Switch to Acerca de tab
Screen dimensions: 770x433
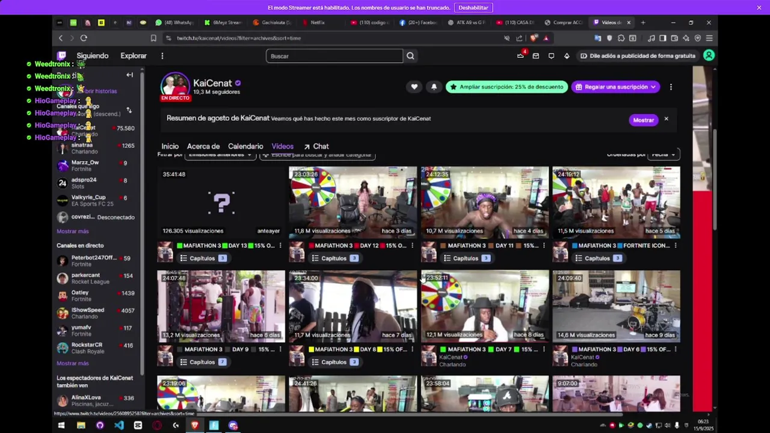coord(203,146)
